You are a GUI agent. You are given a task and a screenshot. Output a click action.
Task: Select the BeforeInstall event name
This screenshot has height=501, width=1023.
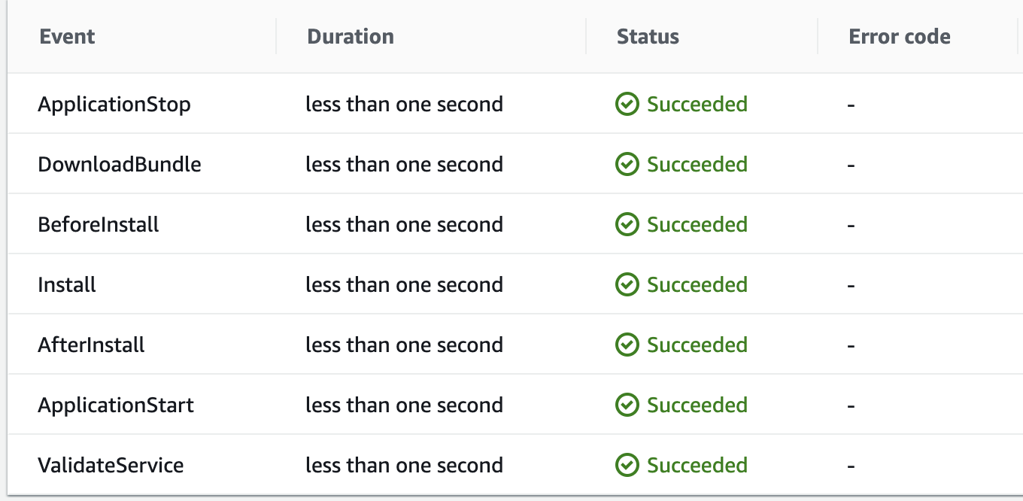click(99, 225)
